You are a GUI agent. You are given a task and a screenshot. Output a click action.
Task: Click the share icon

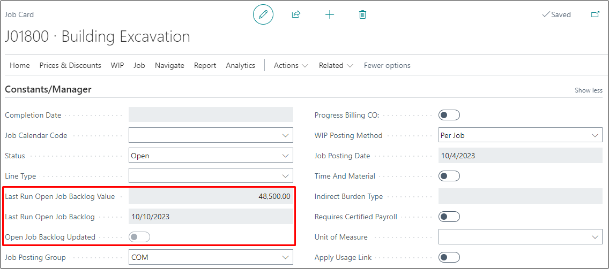[296, 14]
